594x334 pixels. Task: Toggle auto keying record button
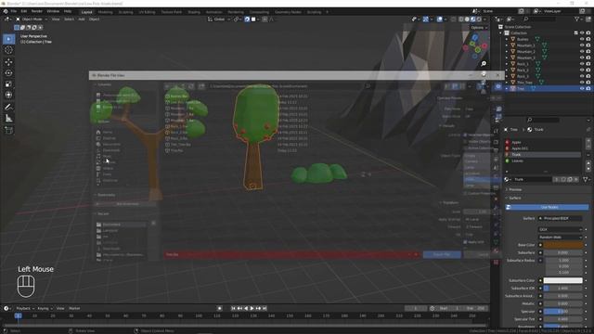click(220, 308)
